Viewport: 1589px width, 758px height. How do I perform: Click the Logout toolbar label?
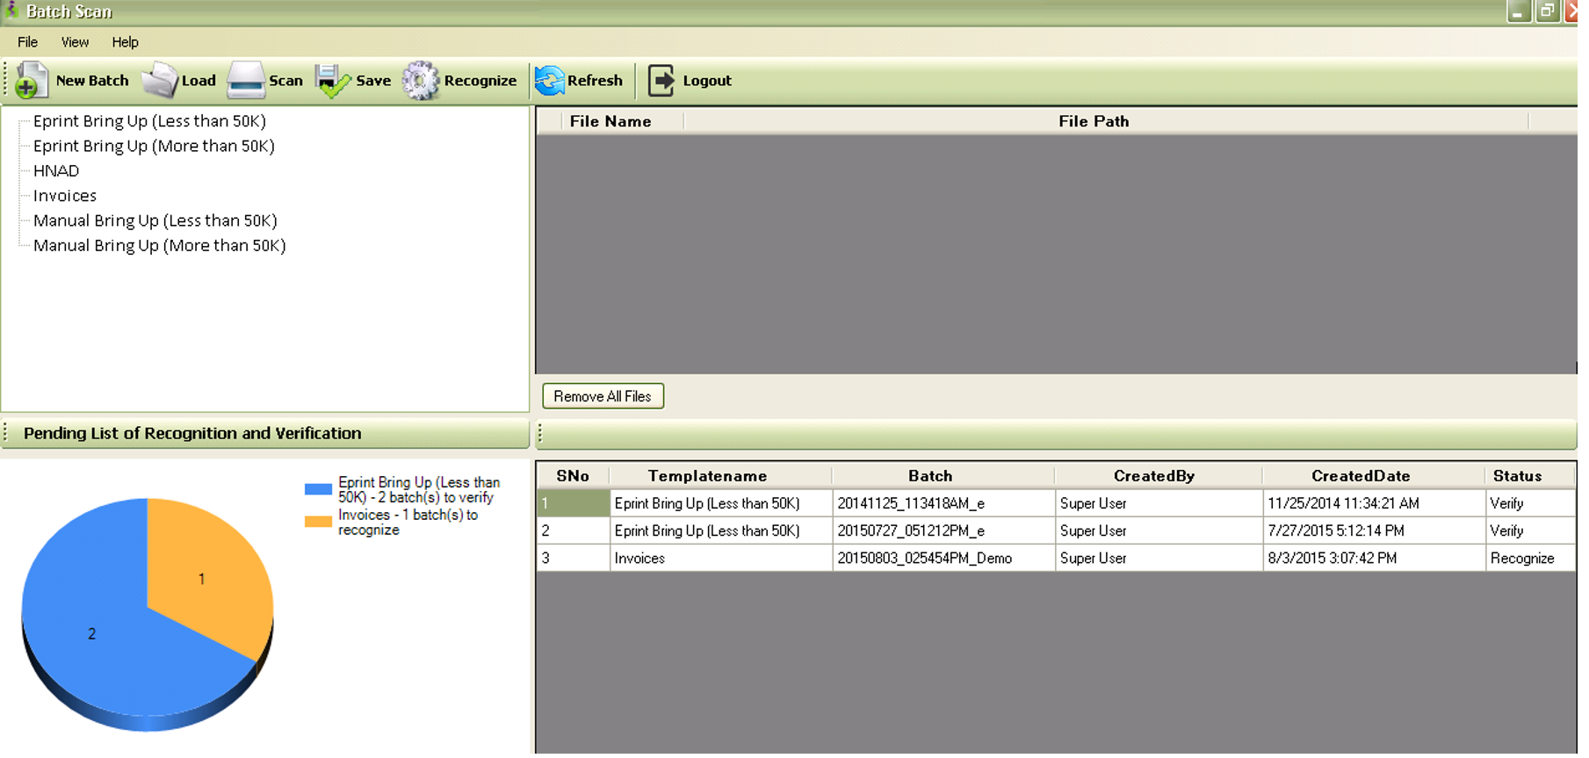click(x=707, y=81)
